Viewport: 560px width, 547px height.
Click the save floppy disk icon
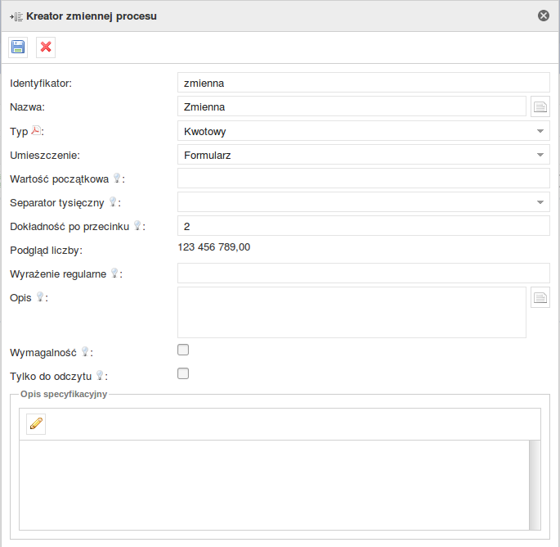click(x=18, y=47)
